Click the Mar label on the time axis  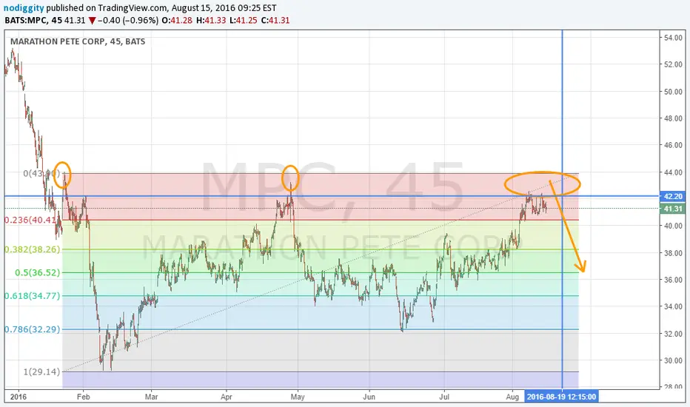(x=151, y=397)
